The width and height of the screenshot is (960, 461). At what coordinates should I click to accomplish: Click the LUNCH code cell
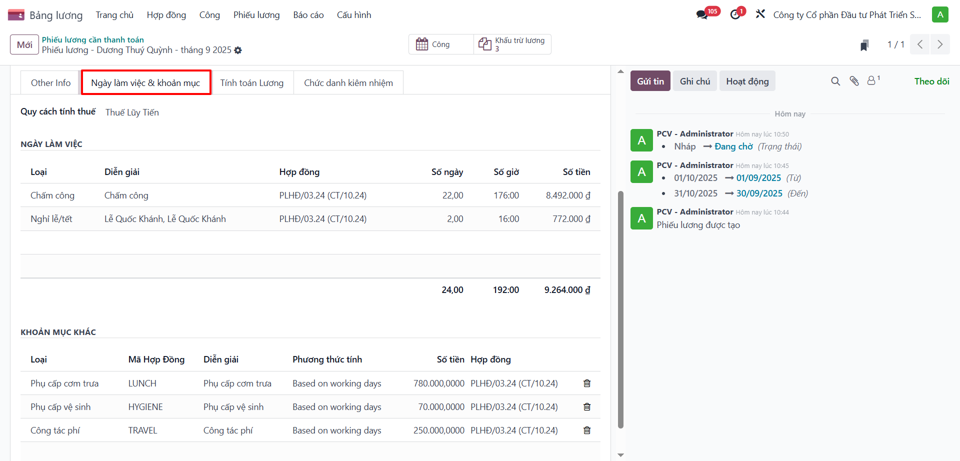pyautogui.click(x=142, y=383)
